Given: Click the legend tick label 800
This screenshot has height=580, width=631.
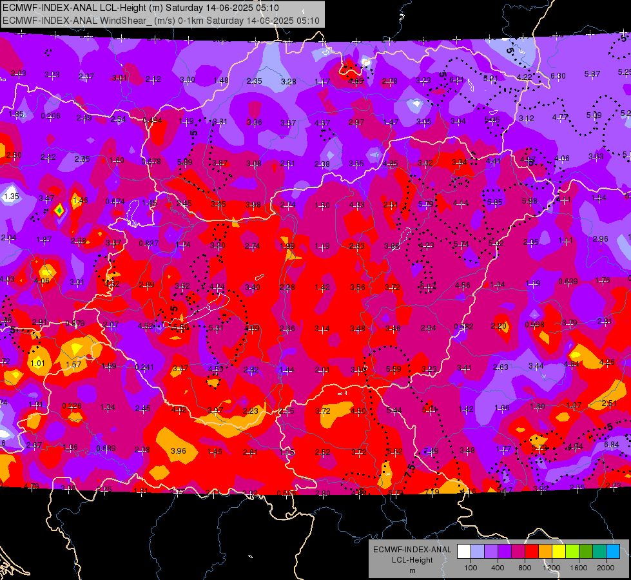Looking at the screenshot, I should 525,568.
